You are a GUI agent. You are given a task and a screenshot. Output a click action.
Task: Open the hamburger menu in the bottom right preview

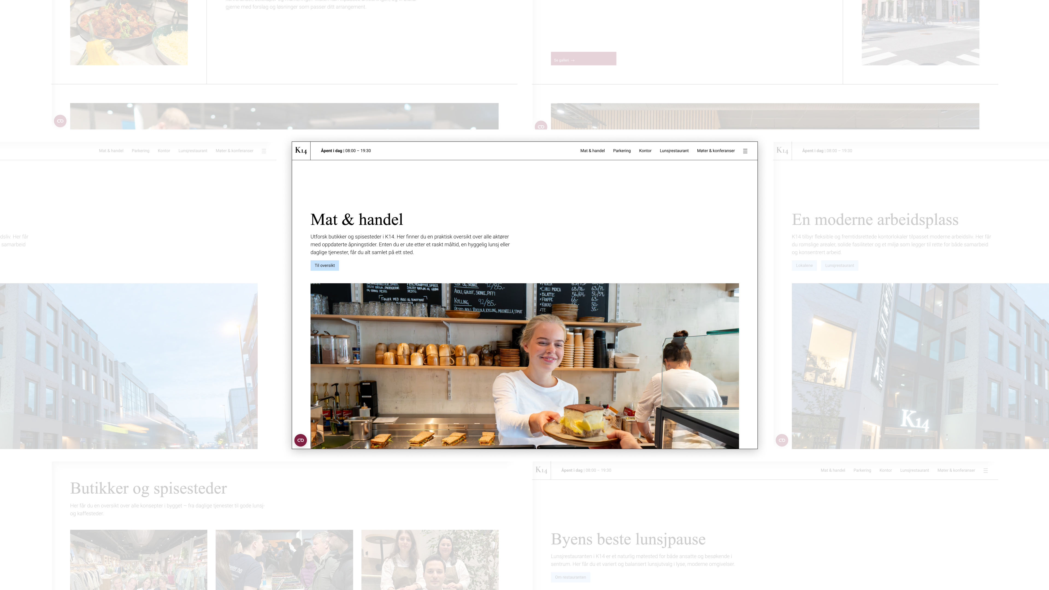tap(985, 471)
